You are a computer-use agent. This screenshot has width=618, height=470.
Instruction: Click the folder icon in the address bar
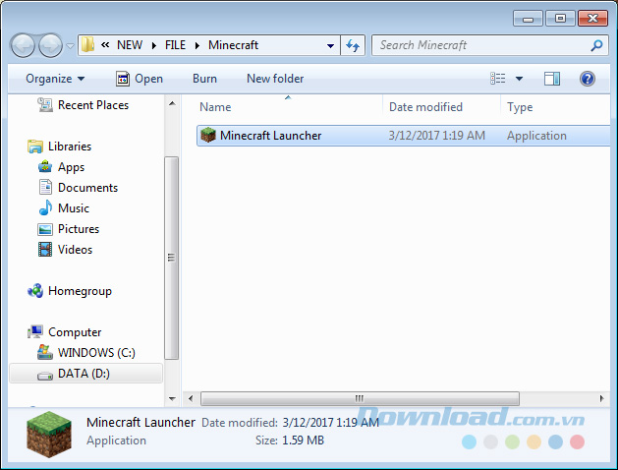87,45
